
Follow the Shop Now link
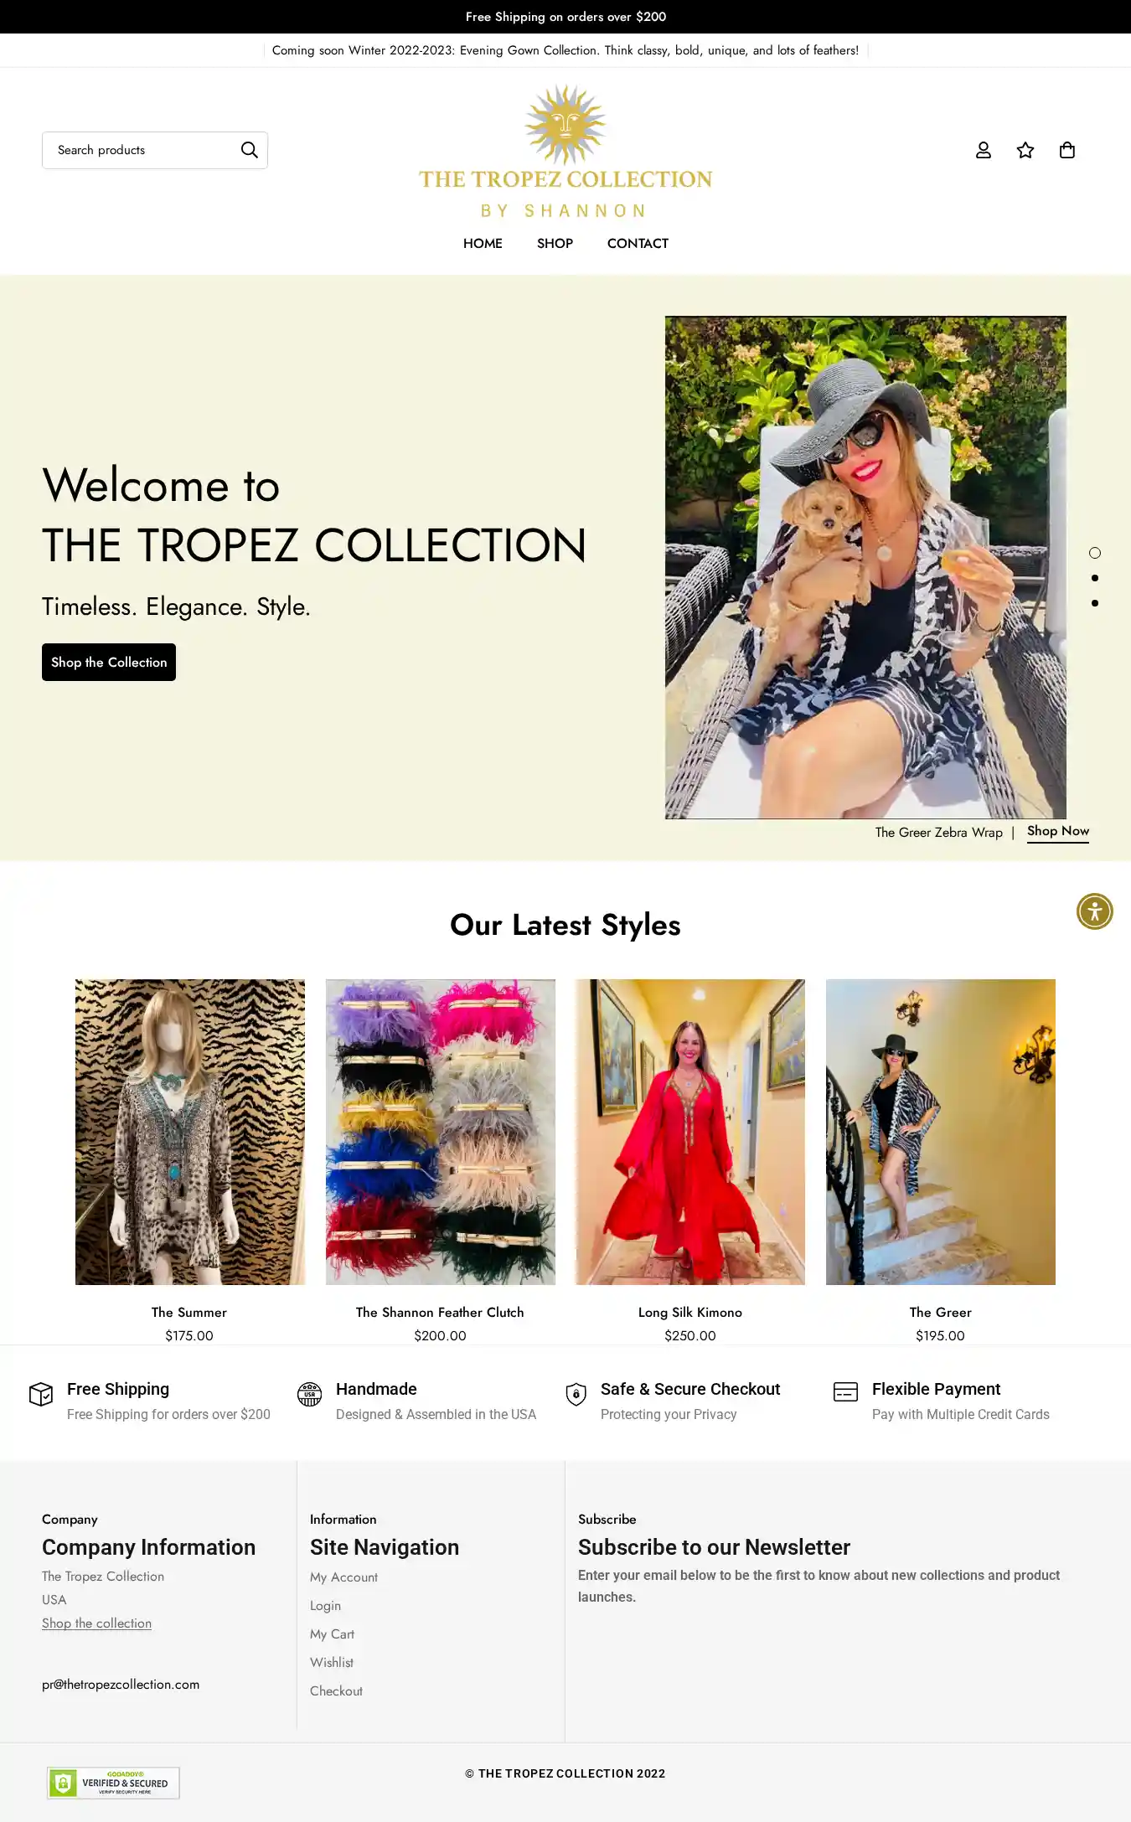click(x=1058, y=831)
